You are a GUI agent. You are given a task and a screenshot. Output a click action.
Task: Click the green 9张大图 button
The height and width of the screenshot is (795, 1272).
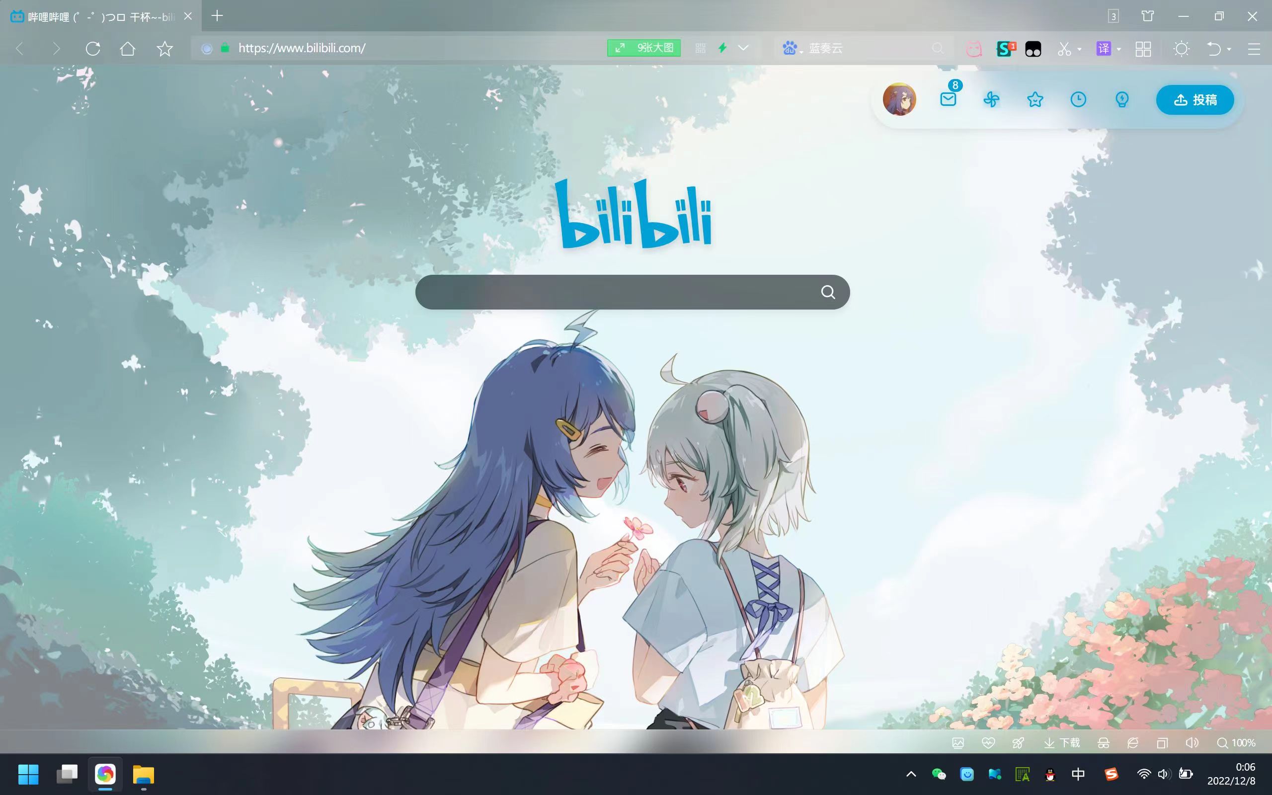644,48
